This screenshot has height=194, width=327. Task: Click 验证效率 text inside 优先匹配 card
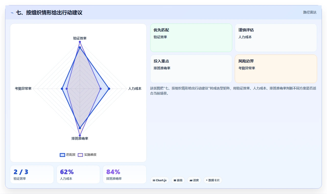coord(160,37)
